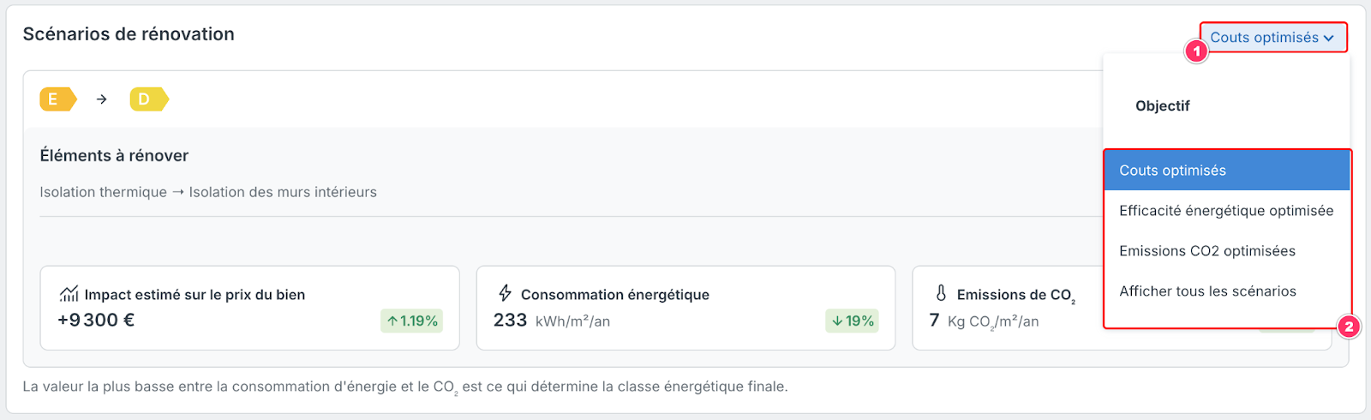Click the orange E energy class badge
The image size is (1371, 420).
click(x=58, y=99)
